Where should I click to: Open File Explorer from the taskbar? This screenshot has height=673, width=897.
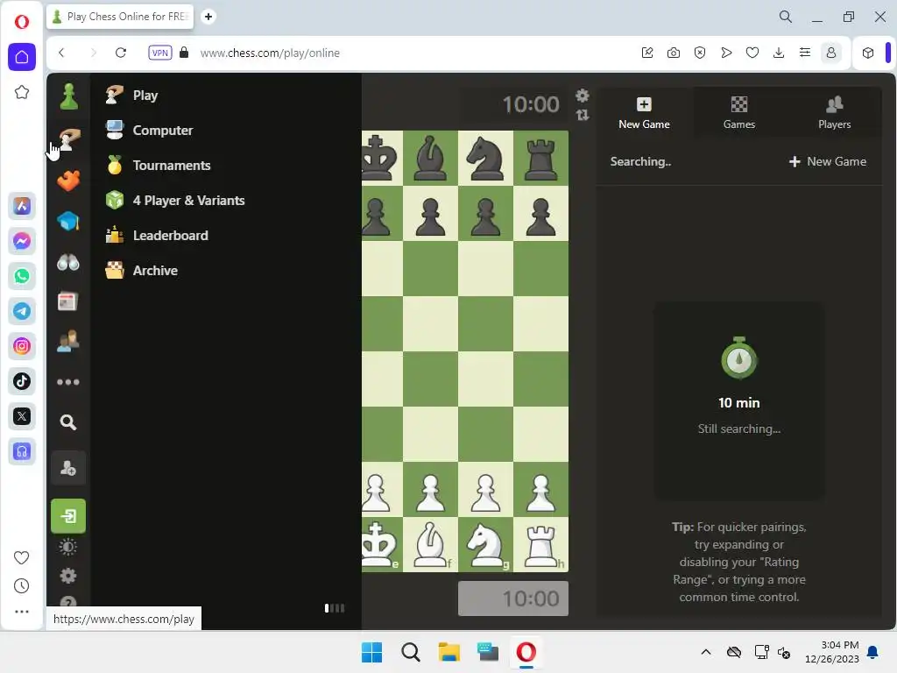[x=449, y=652]
